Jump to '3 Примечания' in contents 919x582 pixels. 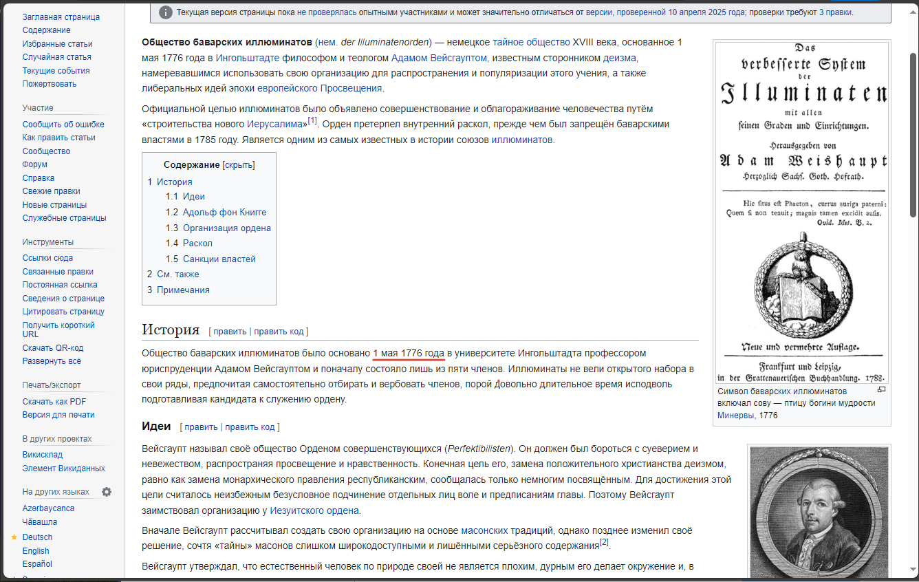click(x=179, y=290)
